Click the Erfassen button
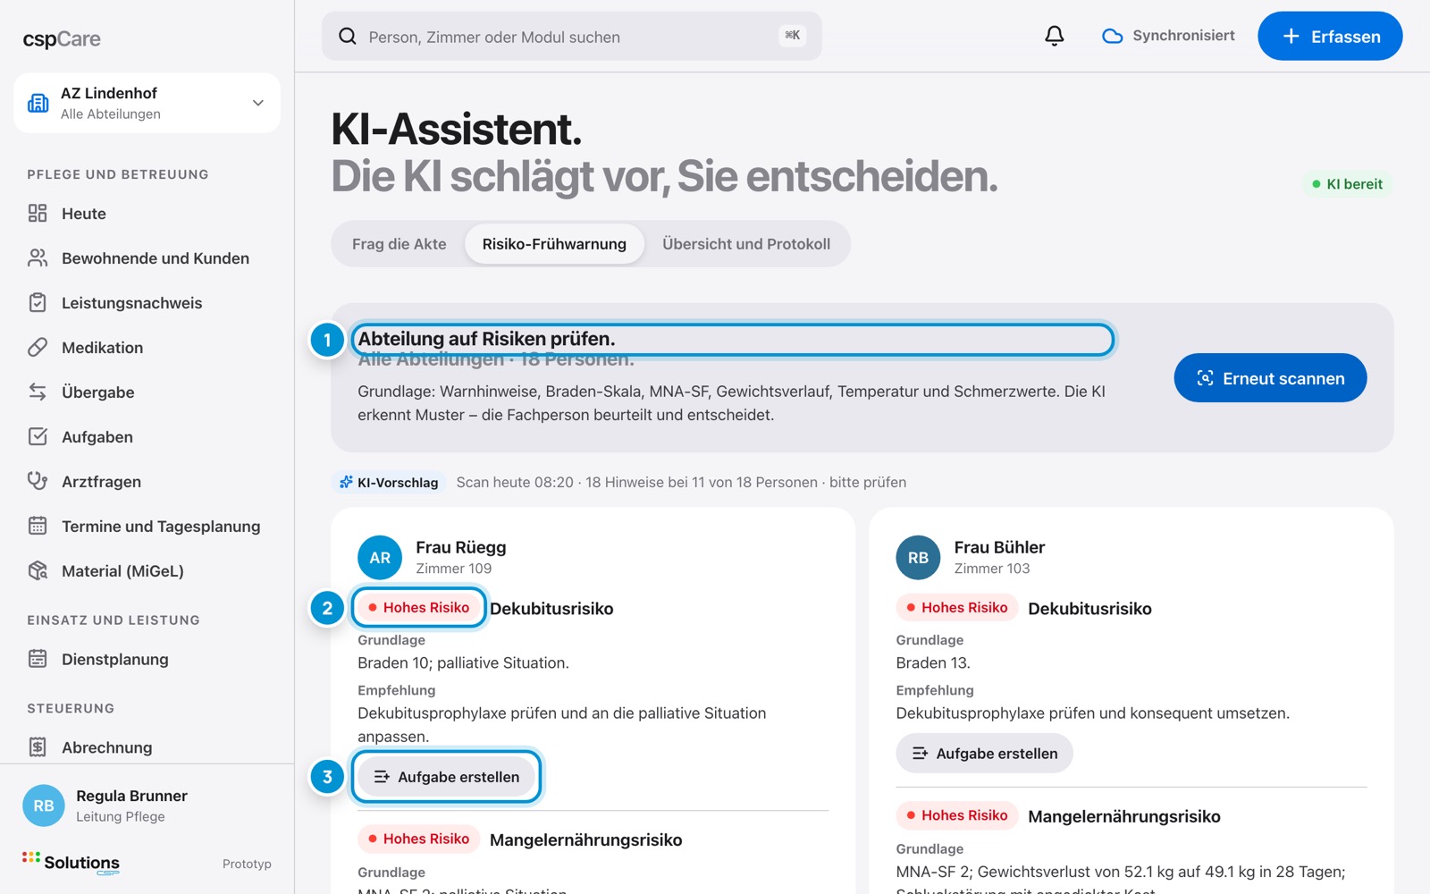This screenshot has height=894, width=1430. click(x=1330, y=36)
